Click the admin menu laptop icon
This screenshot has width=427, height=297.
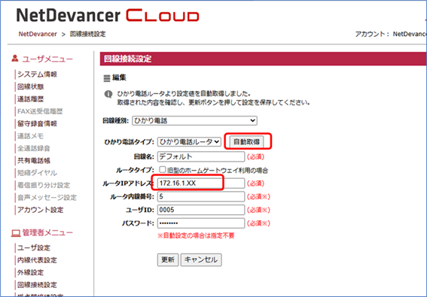[x=16, y=233]
